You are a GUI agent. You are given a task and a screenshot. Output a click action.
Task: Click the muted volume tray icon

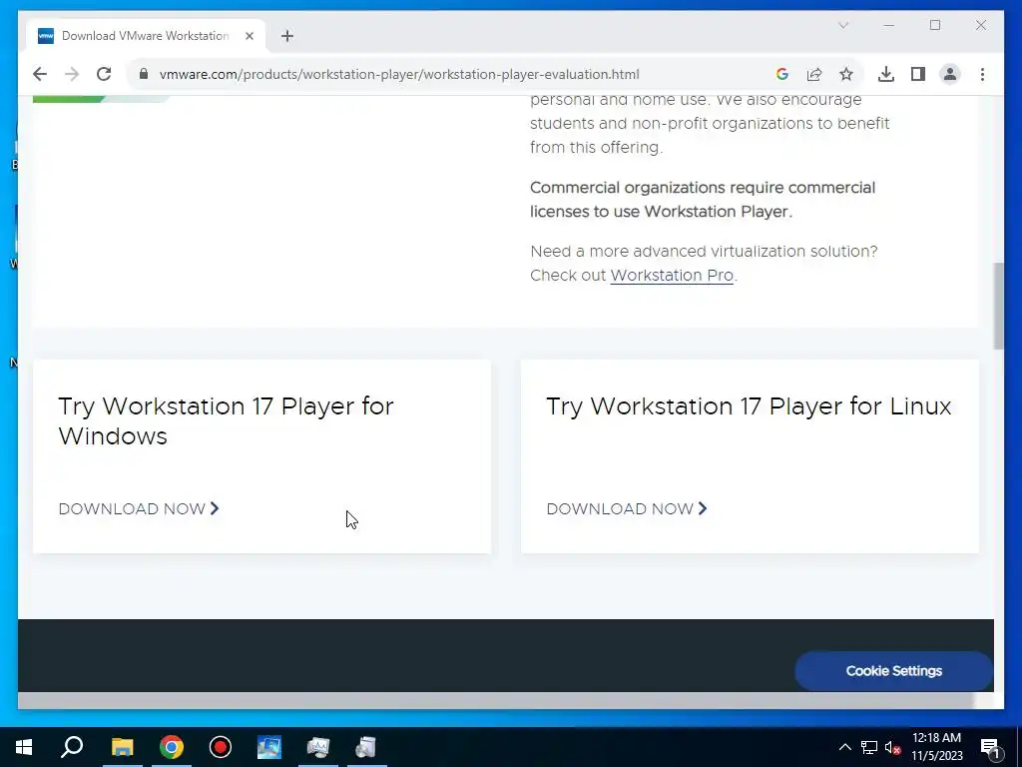(892, 747)
